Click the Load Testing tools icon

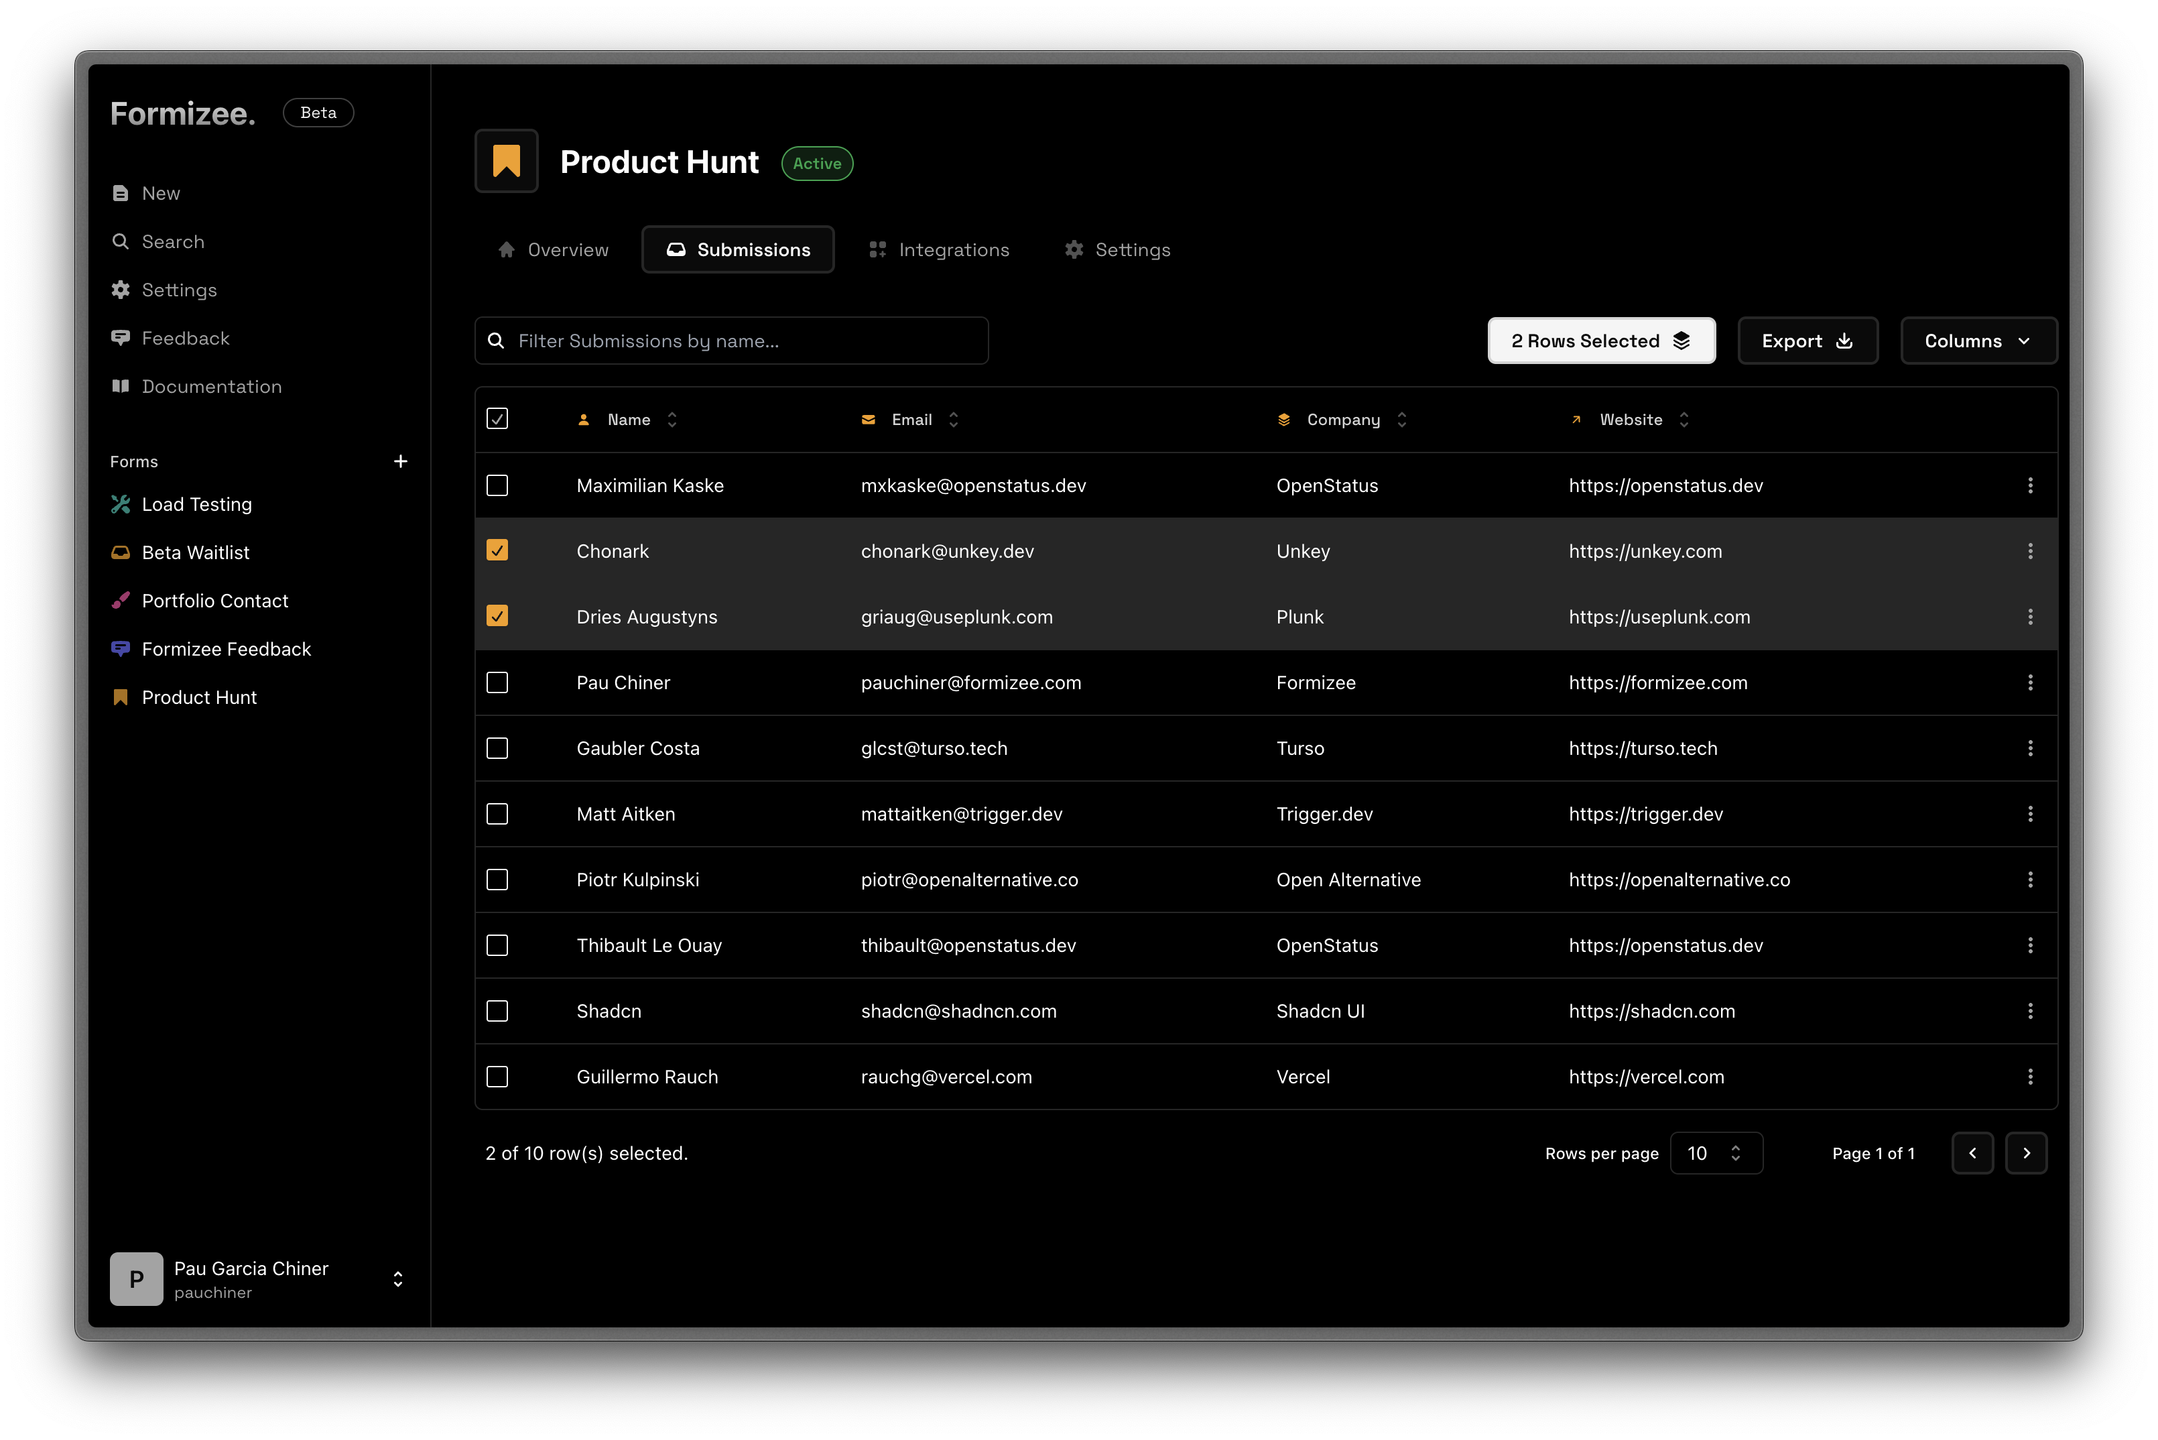120,503
